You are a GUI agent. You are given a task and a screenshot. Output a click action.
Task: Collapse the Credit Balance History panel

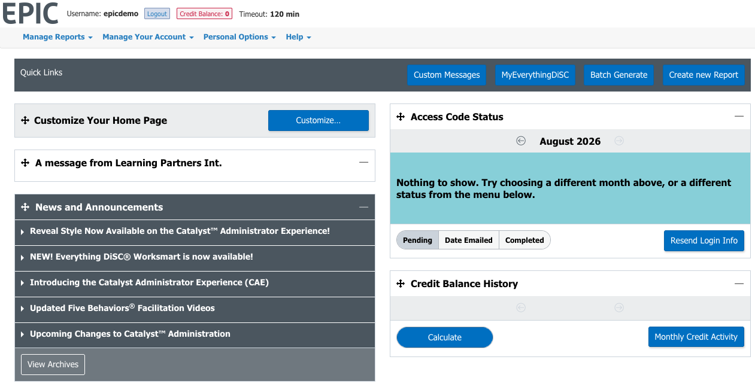coord(739,284)
